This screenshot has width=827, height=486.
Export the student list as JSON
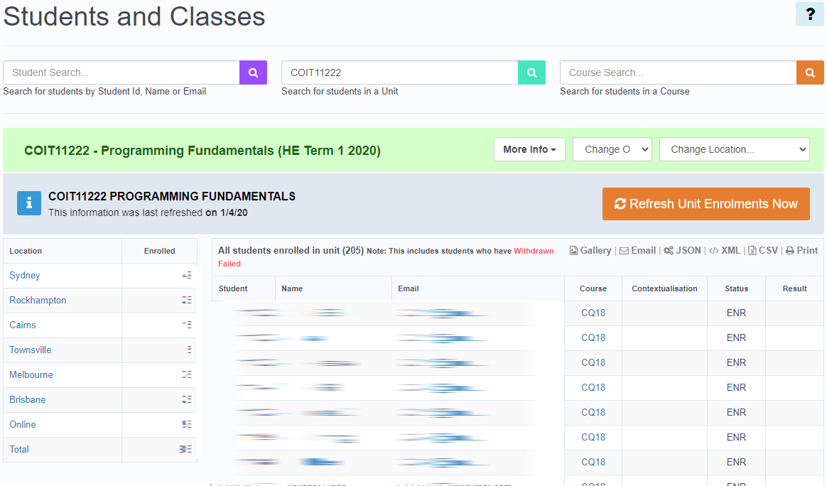(x=682, y=251)
